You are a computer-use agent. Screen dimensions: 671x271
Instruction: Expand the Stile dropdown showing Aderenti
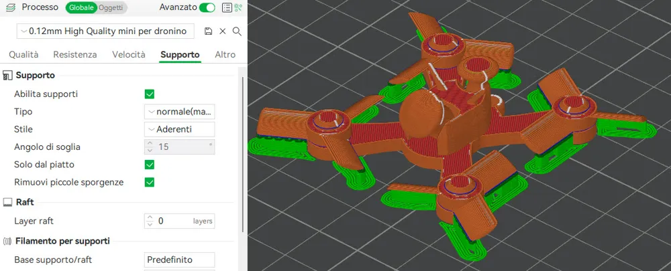pos(180,129)
